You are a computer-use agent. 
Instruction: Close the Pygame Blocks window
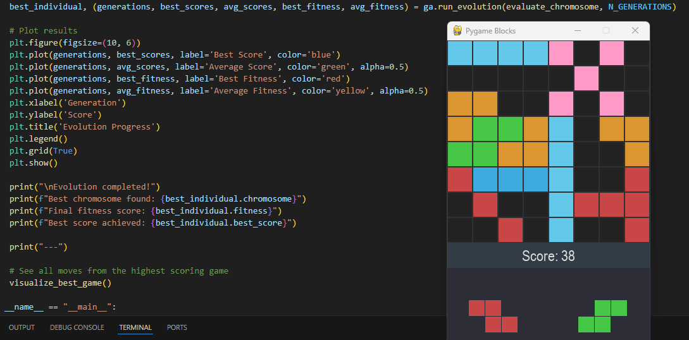click(x=635, y=30)
